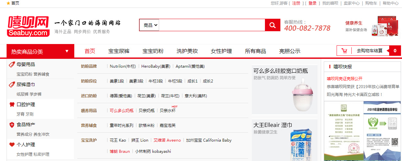Screen dimensions: 402x161
Task: Open 嘉宝泡芙 link
Action: coord(168,126)
